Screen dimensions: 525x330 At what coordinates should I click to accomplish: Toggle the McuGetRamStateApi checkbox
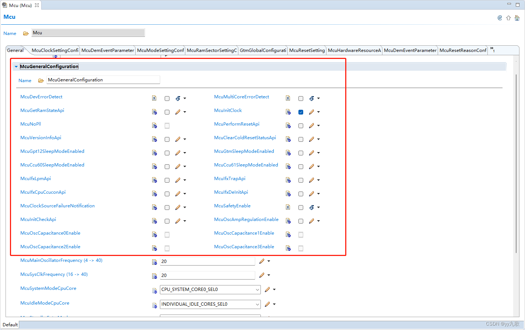pyautogui.click(x=167, y=112)
